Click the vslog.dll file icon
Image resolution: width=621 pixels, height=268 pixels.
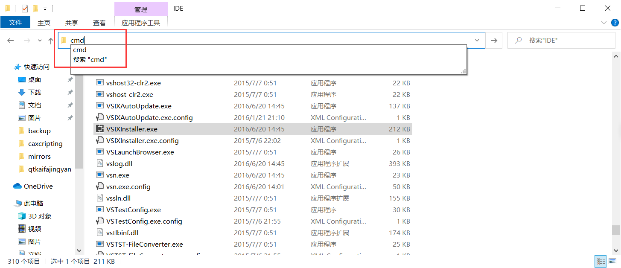(100, 163)
